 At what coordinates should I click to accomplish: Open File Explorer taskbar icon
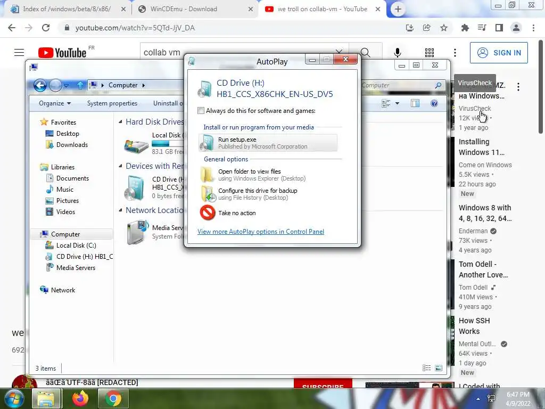pos(46,399)
